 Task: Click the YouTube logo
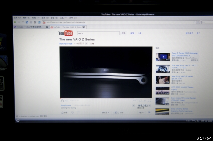click(x=66, y=33)
